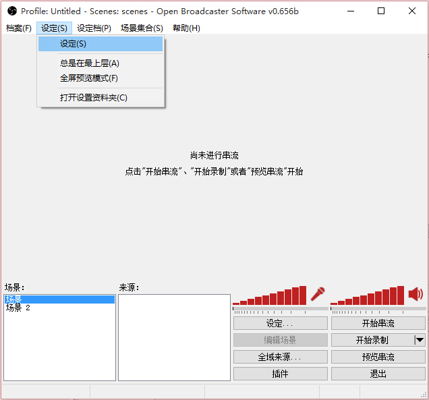
Task: Click the 开始串流 button
Action: [378, 323]
